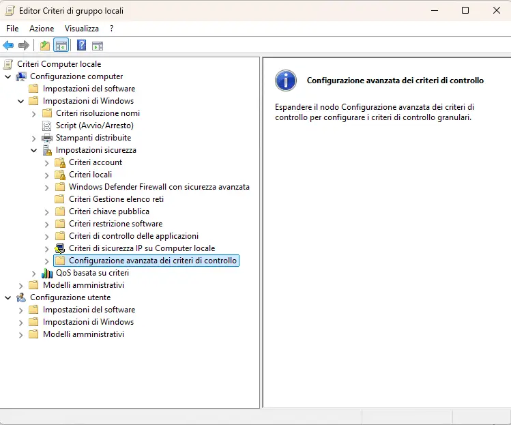The width and height of the screenshot is (511, 425).
Task: Expand Modelli amministrativi under Configurazione utente
Action: pos(21,335)
